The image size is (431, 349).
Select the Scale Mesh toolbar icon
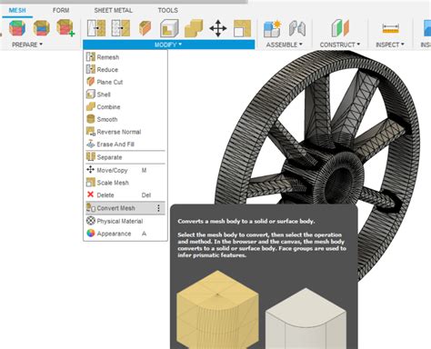[x=242, y=28]
